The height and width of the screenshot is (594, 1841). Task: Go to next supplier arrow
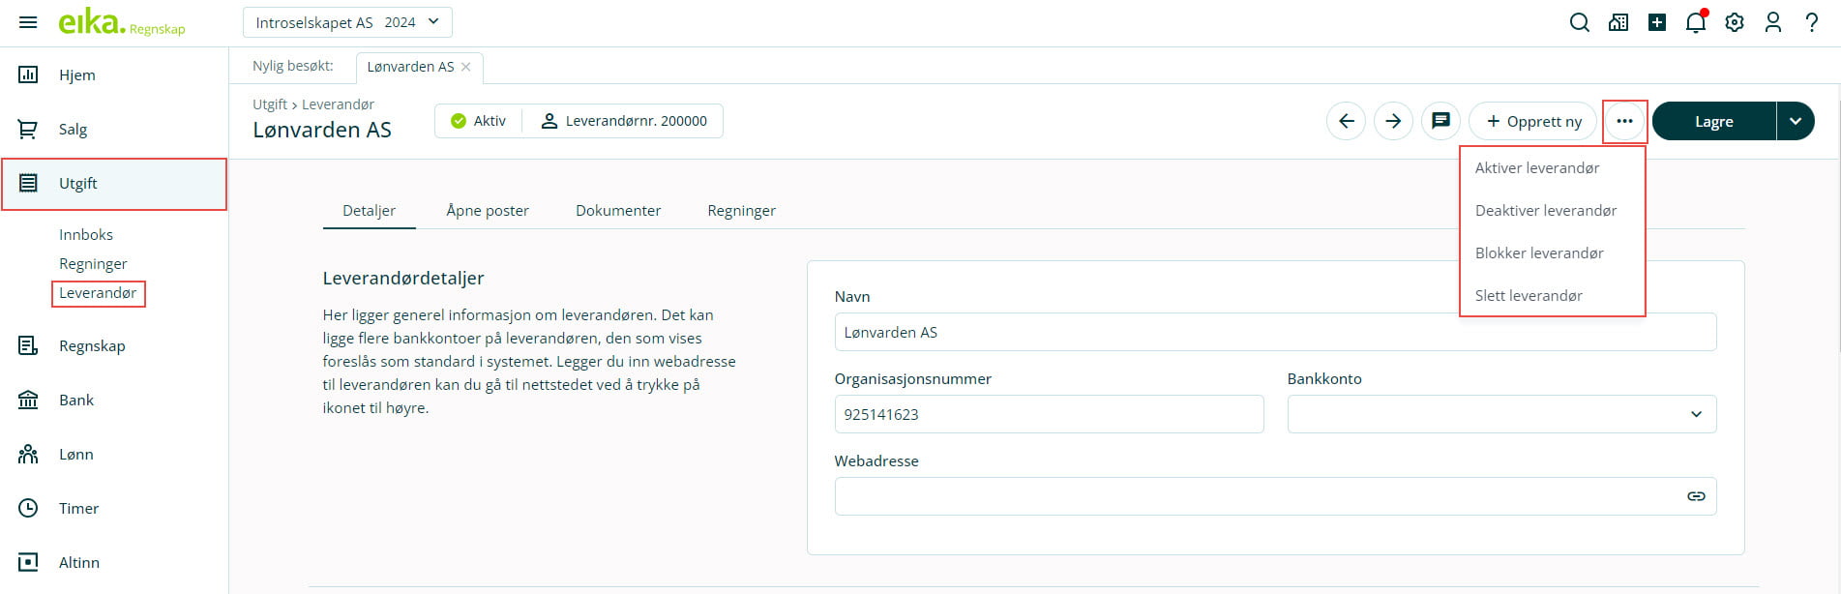click(x=1393, y=121)
